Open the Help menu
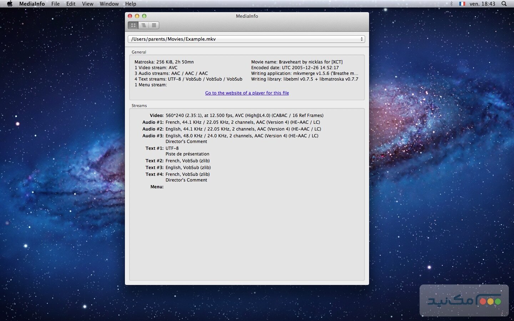The height and width of the screenshot is (321, 514). (x=131, y=4)
